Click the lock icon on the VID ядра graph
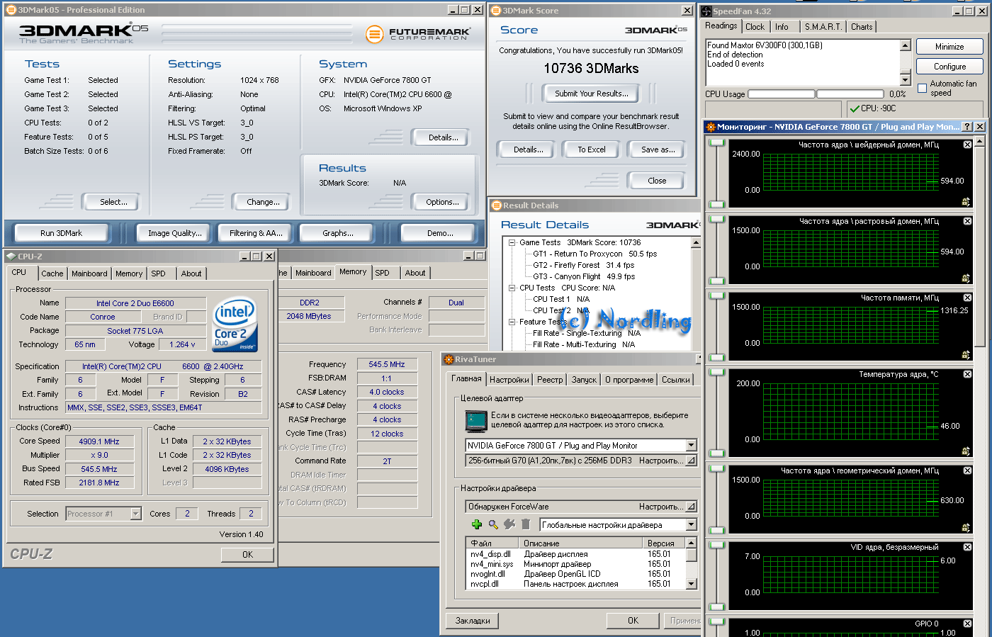Screen dimensions: 992x637 tap(966, 604)
